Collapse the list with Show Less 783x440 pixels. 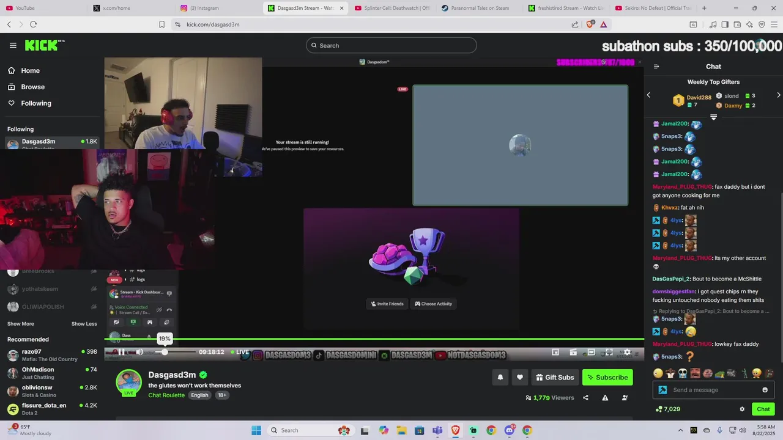(x=84, y=324)
